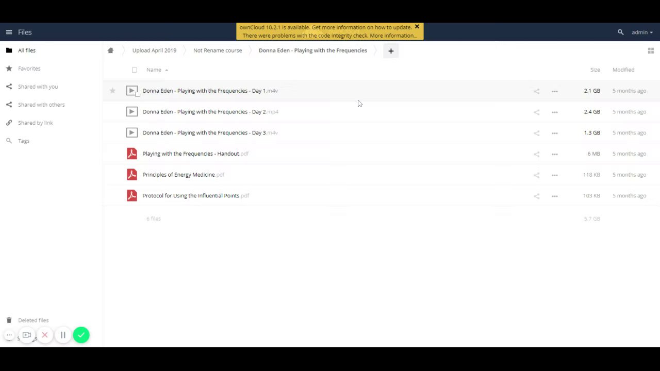Open the admin user dropdown
The image size is (660, 371).
point(642,32)
